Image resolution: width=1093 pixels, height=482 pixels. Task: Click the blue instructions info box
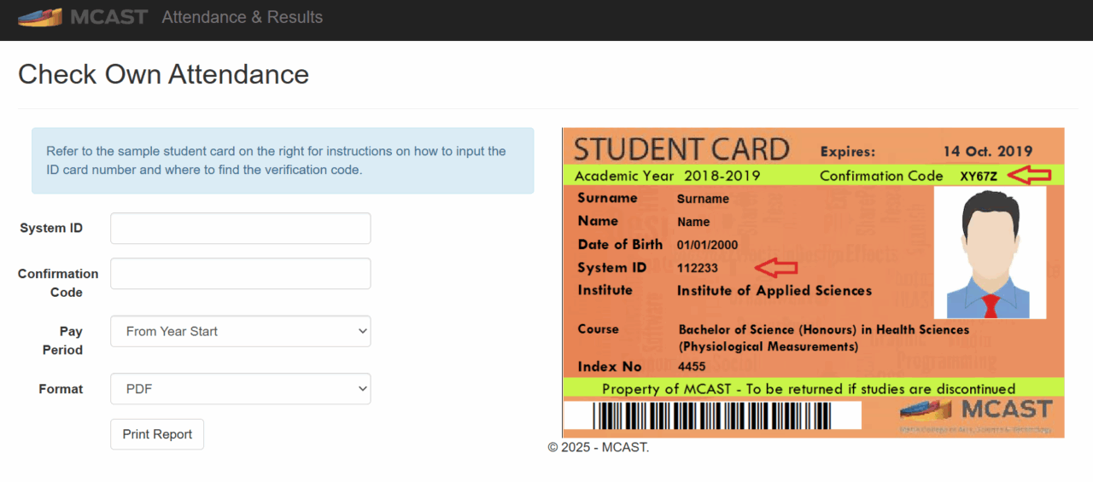283,160
